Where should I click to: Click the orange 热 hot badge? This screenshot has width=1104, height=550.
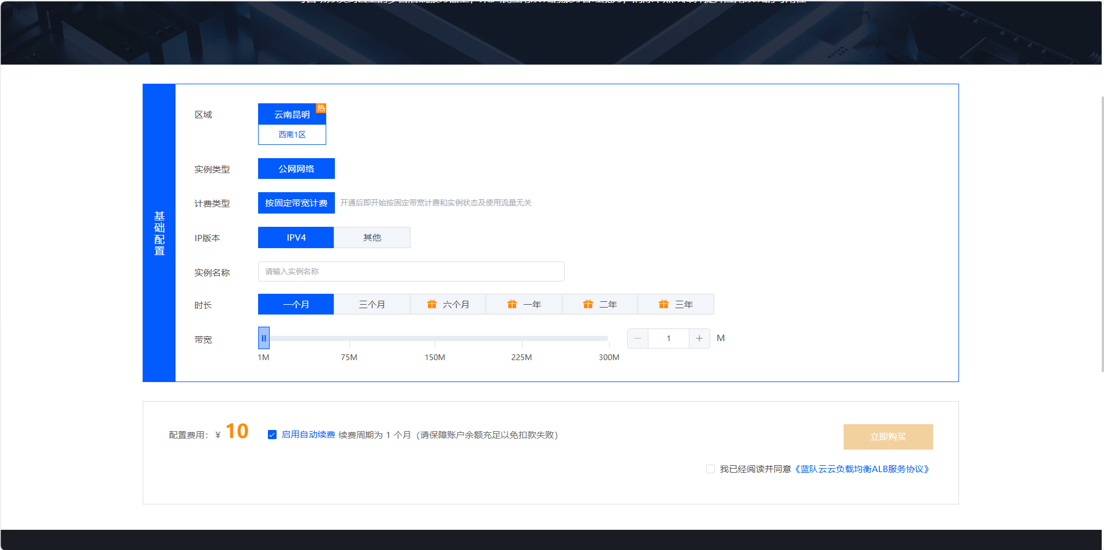tap(321, 108)
